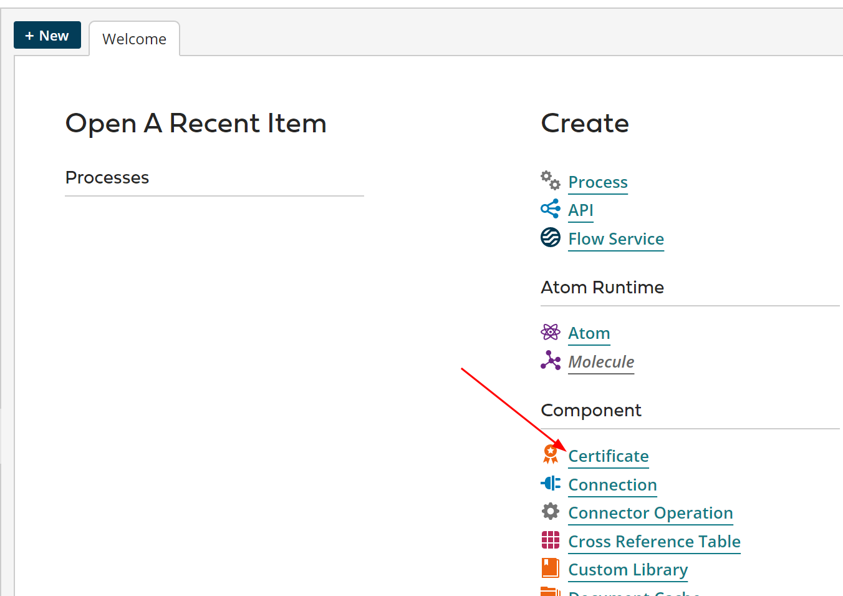Viewport: 843px width, 596px height.
Task: Open the + New menu
Action: (47, 35)
